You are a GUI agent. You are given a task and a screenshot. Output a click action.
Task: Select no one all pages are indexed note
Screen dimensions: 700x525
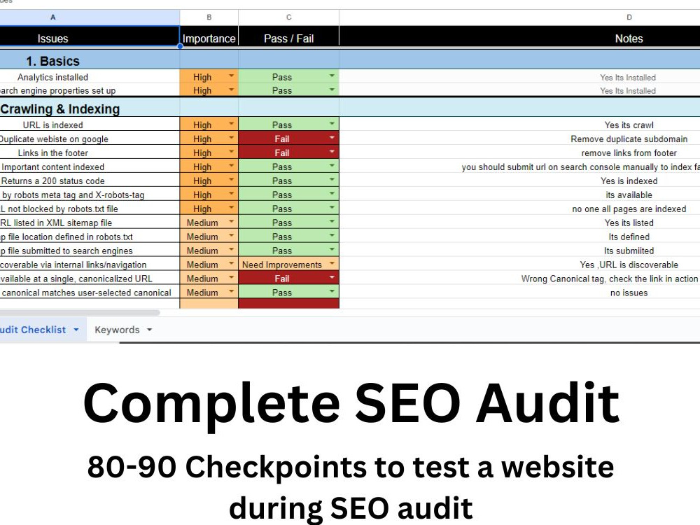point(519,209)
